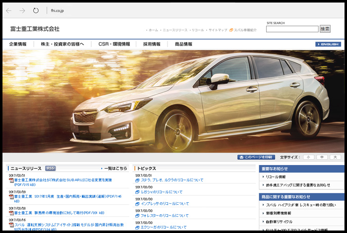This screenshot has height=233, width=347.
Task: Open the CSR・環境情報 menu
Action: [x=114, y=44]
